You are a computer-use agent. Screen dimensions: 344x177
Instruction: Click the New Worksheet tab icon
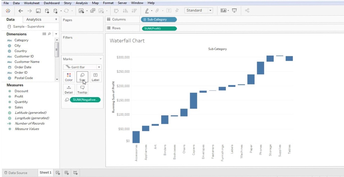pos(58,173)
